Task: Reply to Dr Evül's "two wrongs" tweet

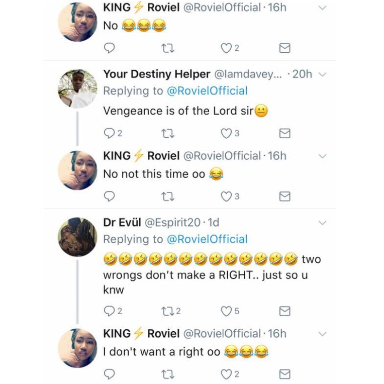Action: 109,311
